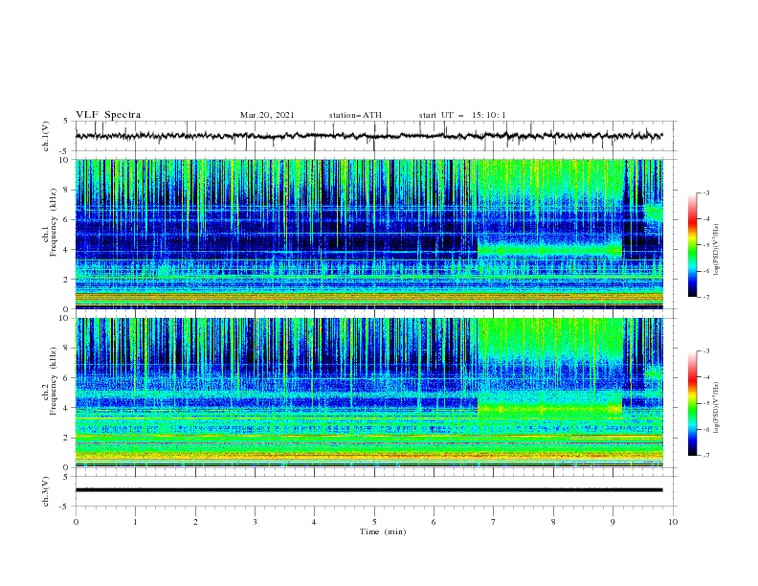Screen dimensions: 758x586
Task: Click the upper colorbar 'log(PSD)(V²/Hz)' label
Action: click(x=717, y=250)
